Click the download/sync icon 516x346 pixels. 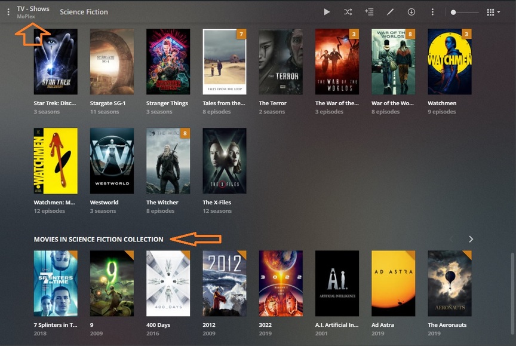click(411, 12)
